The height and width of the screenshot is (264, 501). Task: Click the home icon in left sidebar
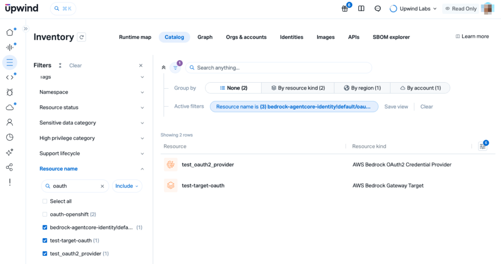pyautogui.click(x=9, y=32)
